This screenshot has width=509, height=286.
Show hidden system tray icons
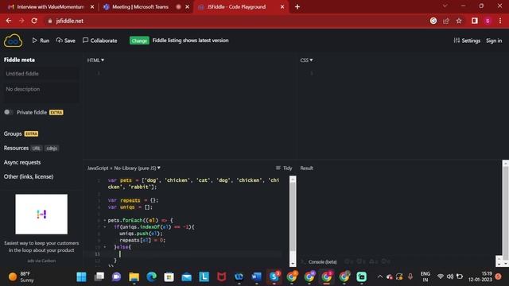tap(380, 276)
